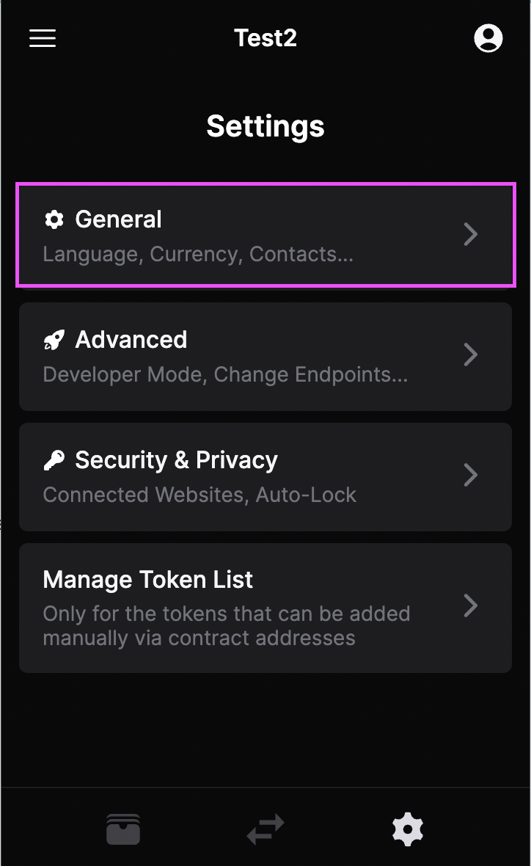
Task: Expand the General row chevron
Action: (471, 235)
